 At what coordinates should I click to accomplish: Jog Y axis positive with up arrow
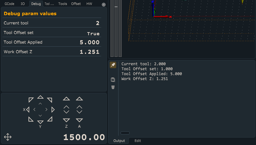click(x=40, y=97)
